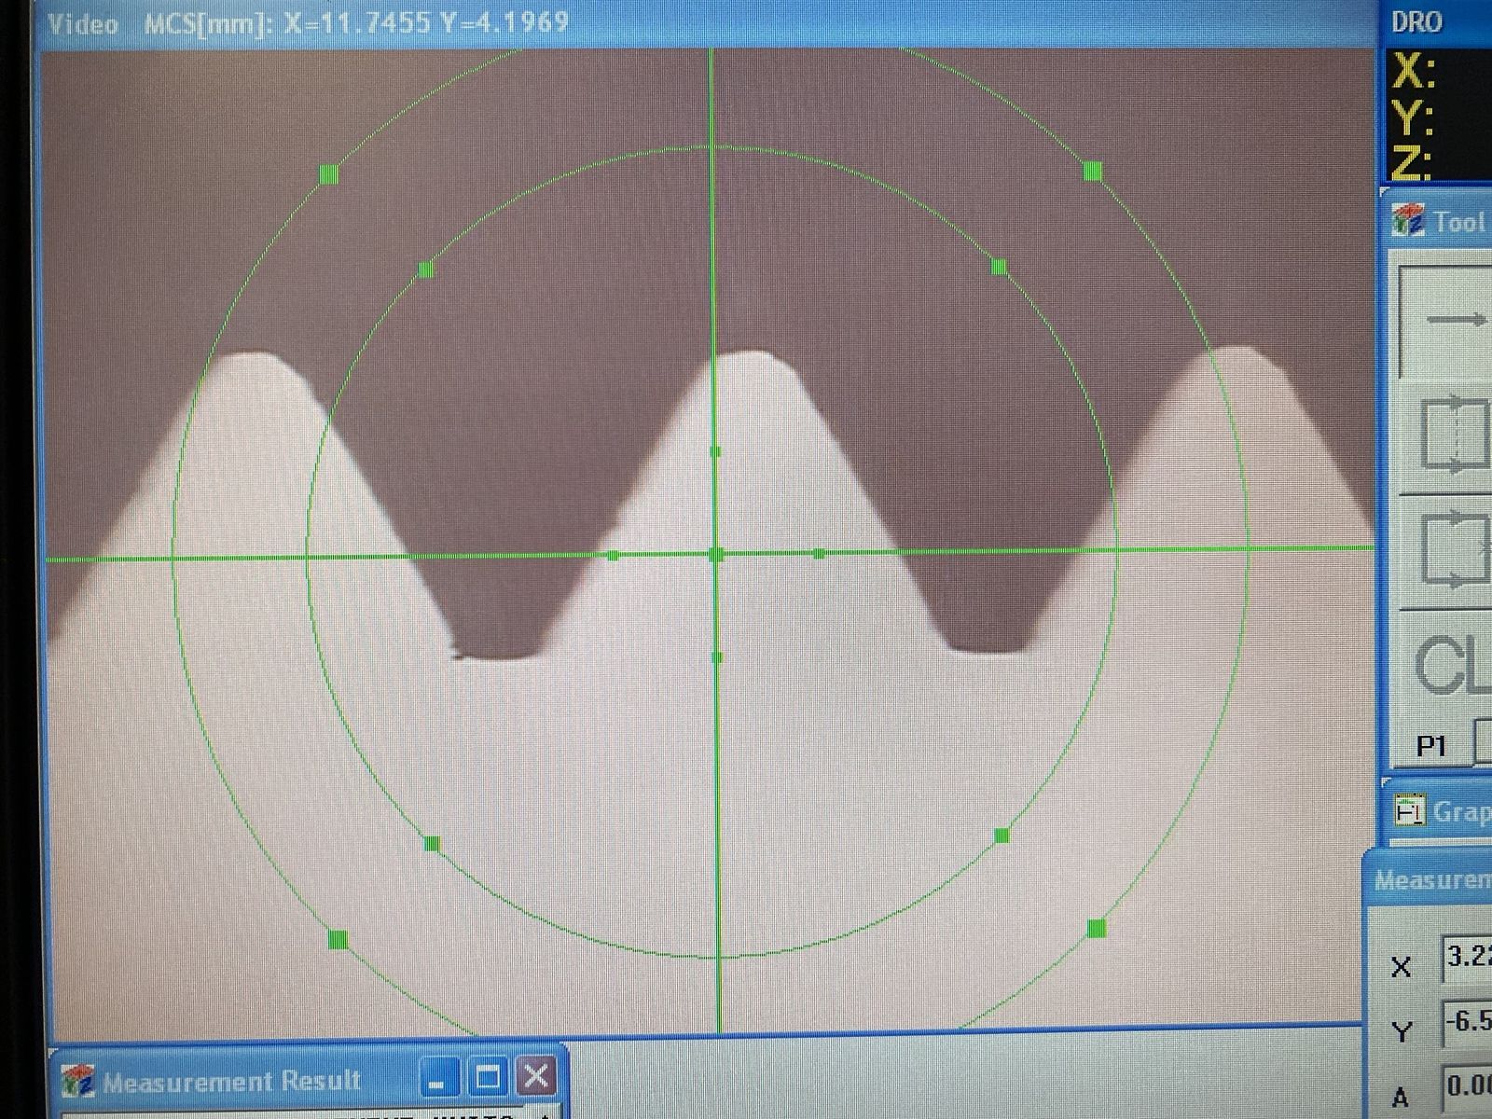Click the upper-right handle of inner circle

pyautogui.click(x=999, y=268)
